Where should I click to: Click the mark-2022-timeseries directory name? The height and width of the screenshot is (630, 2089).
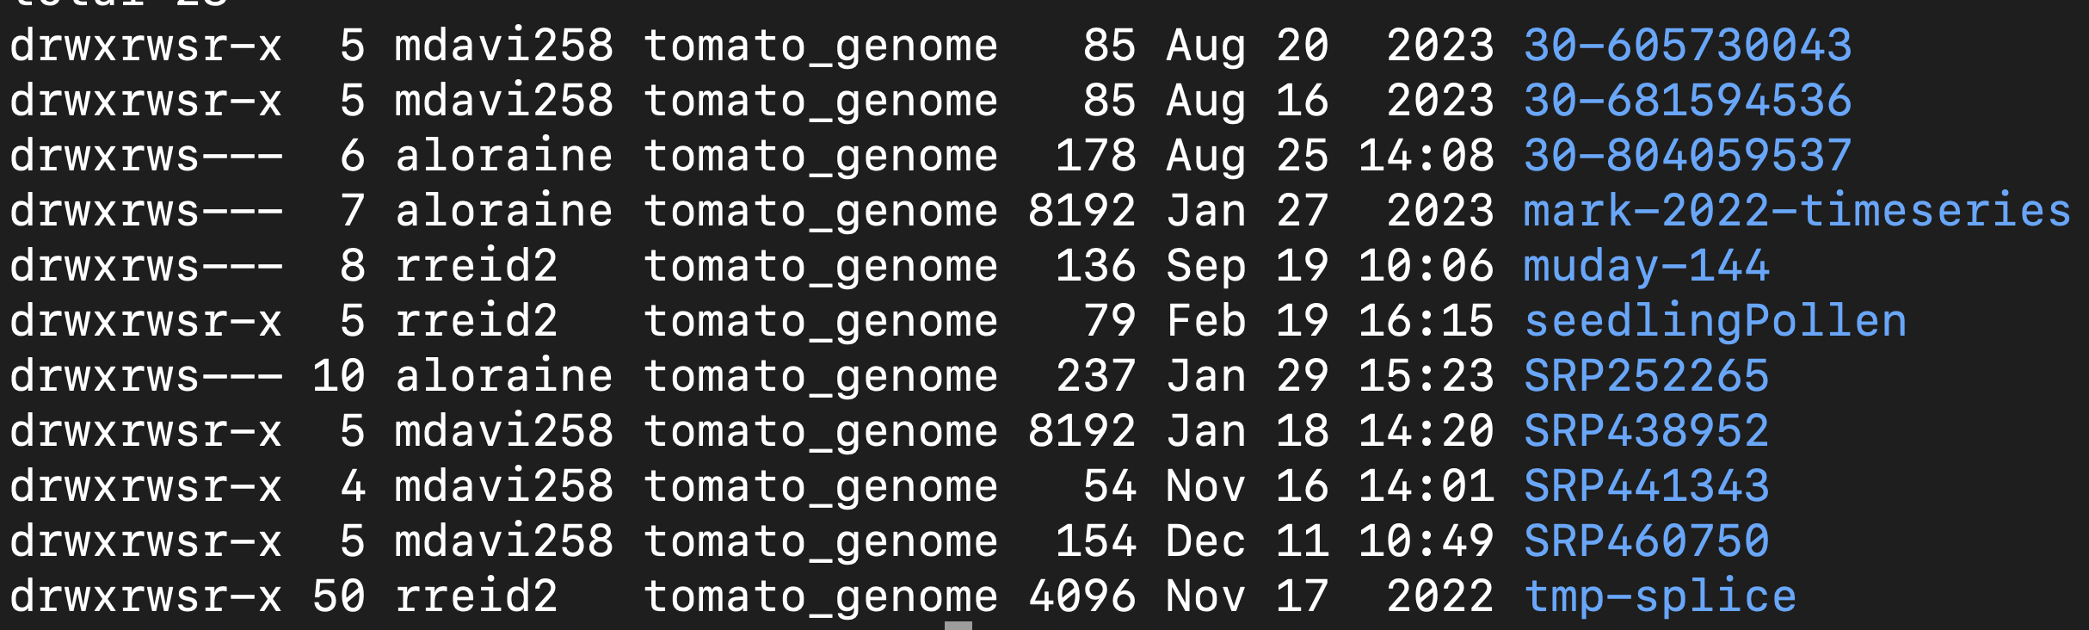point(1796,211)
